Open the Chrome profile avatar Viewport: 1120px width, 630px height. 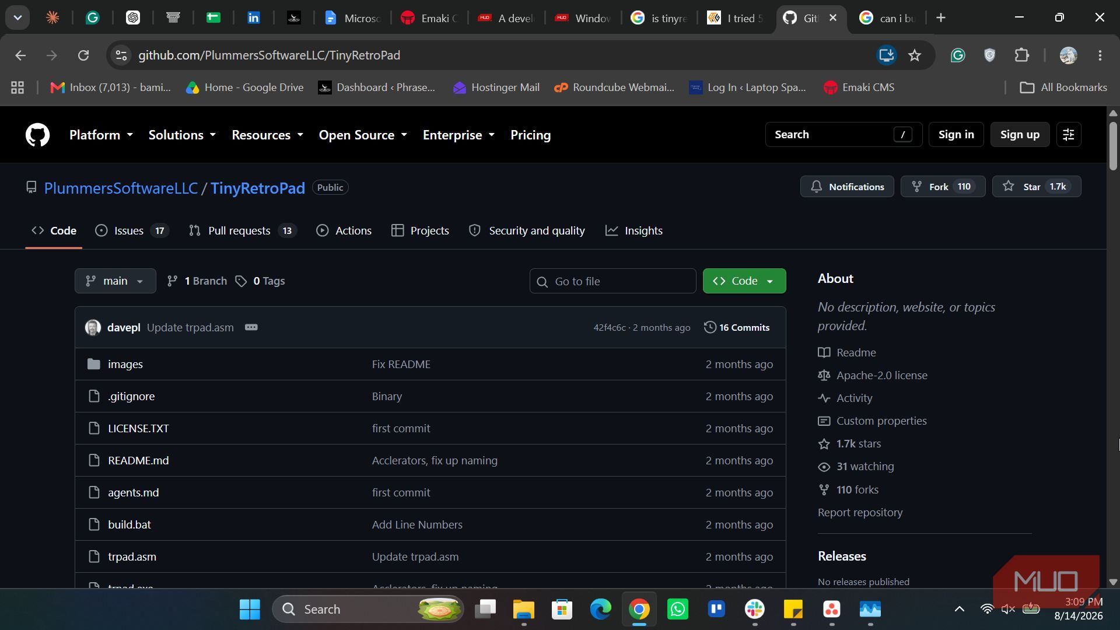click(1068, 55)
